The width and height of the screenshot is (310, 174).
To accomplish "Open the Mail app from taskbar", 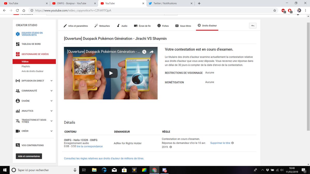I will 114,170.
